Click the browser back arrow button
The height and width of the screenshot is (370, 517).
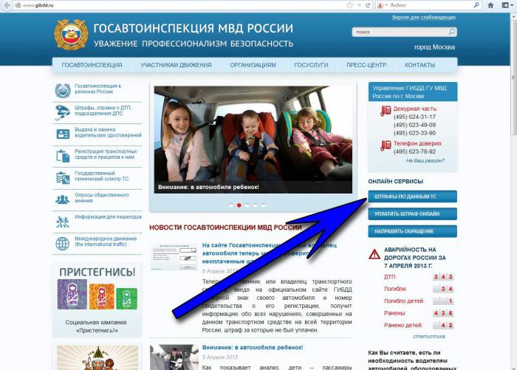click(x=6, y=5)
